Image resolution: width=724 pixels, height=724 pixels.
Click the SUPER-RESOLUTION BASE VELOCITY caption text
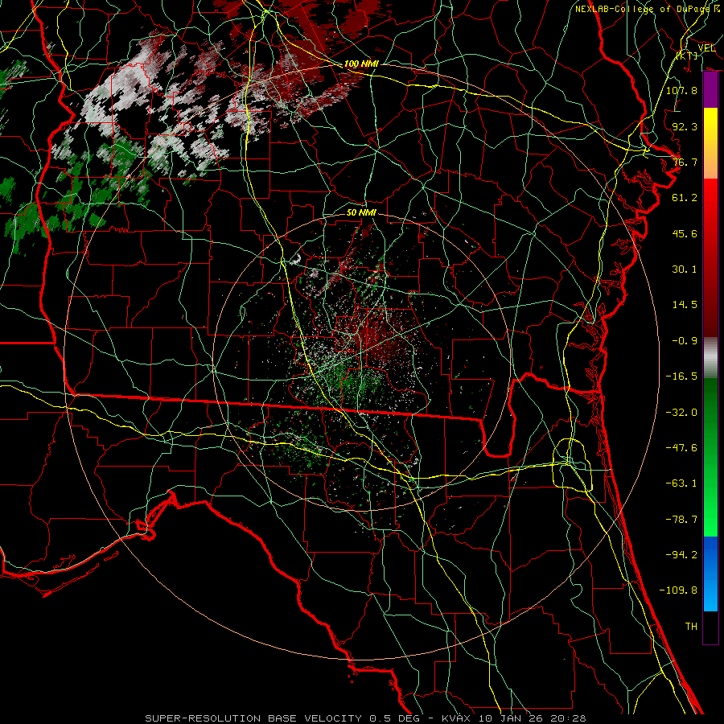click(254, 718)
